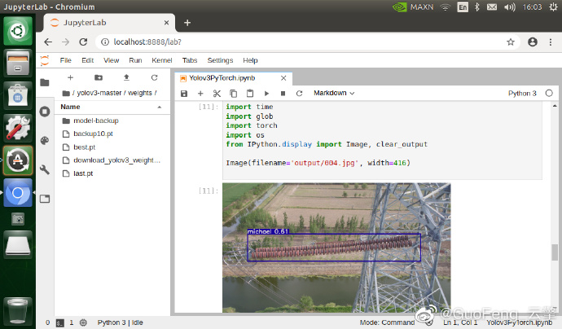Restart the kernel from notebook toolbar
The height and width of the screenshot is (329, 562).
tap(299, 94)
